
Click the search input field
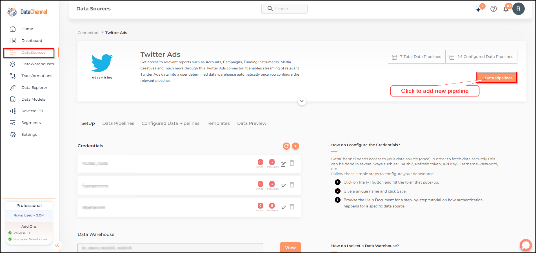[x=284, y=9]
